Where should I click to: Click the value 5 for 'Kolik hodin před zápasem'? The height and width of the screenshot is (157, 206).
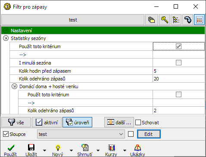pos(179,71)
